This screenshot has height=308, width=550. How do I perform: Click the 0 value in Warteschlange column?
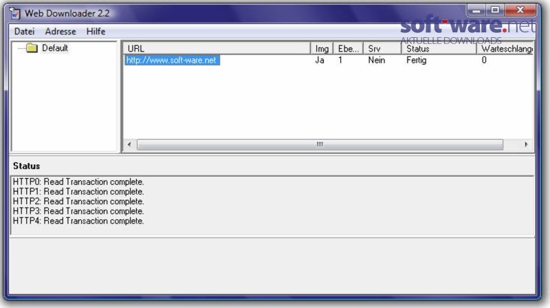[484, 60]
